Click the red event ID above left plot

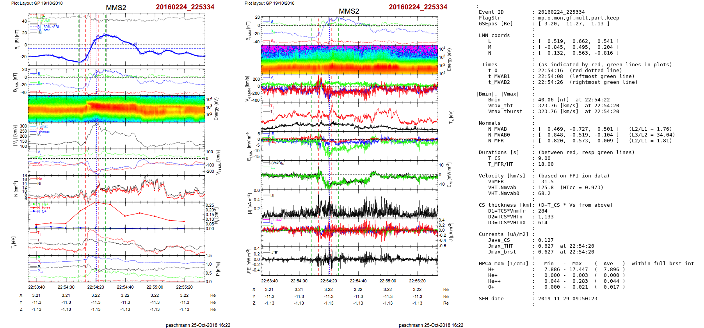pos(185,7)
